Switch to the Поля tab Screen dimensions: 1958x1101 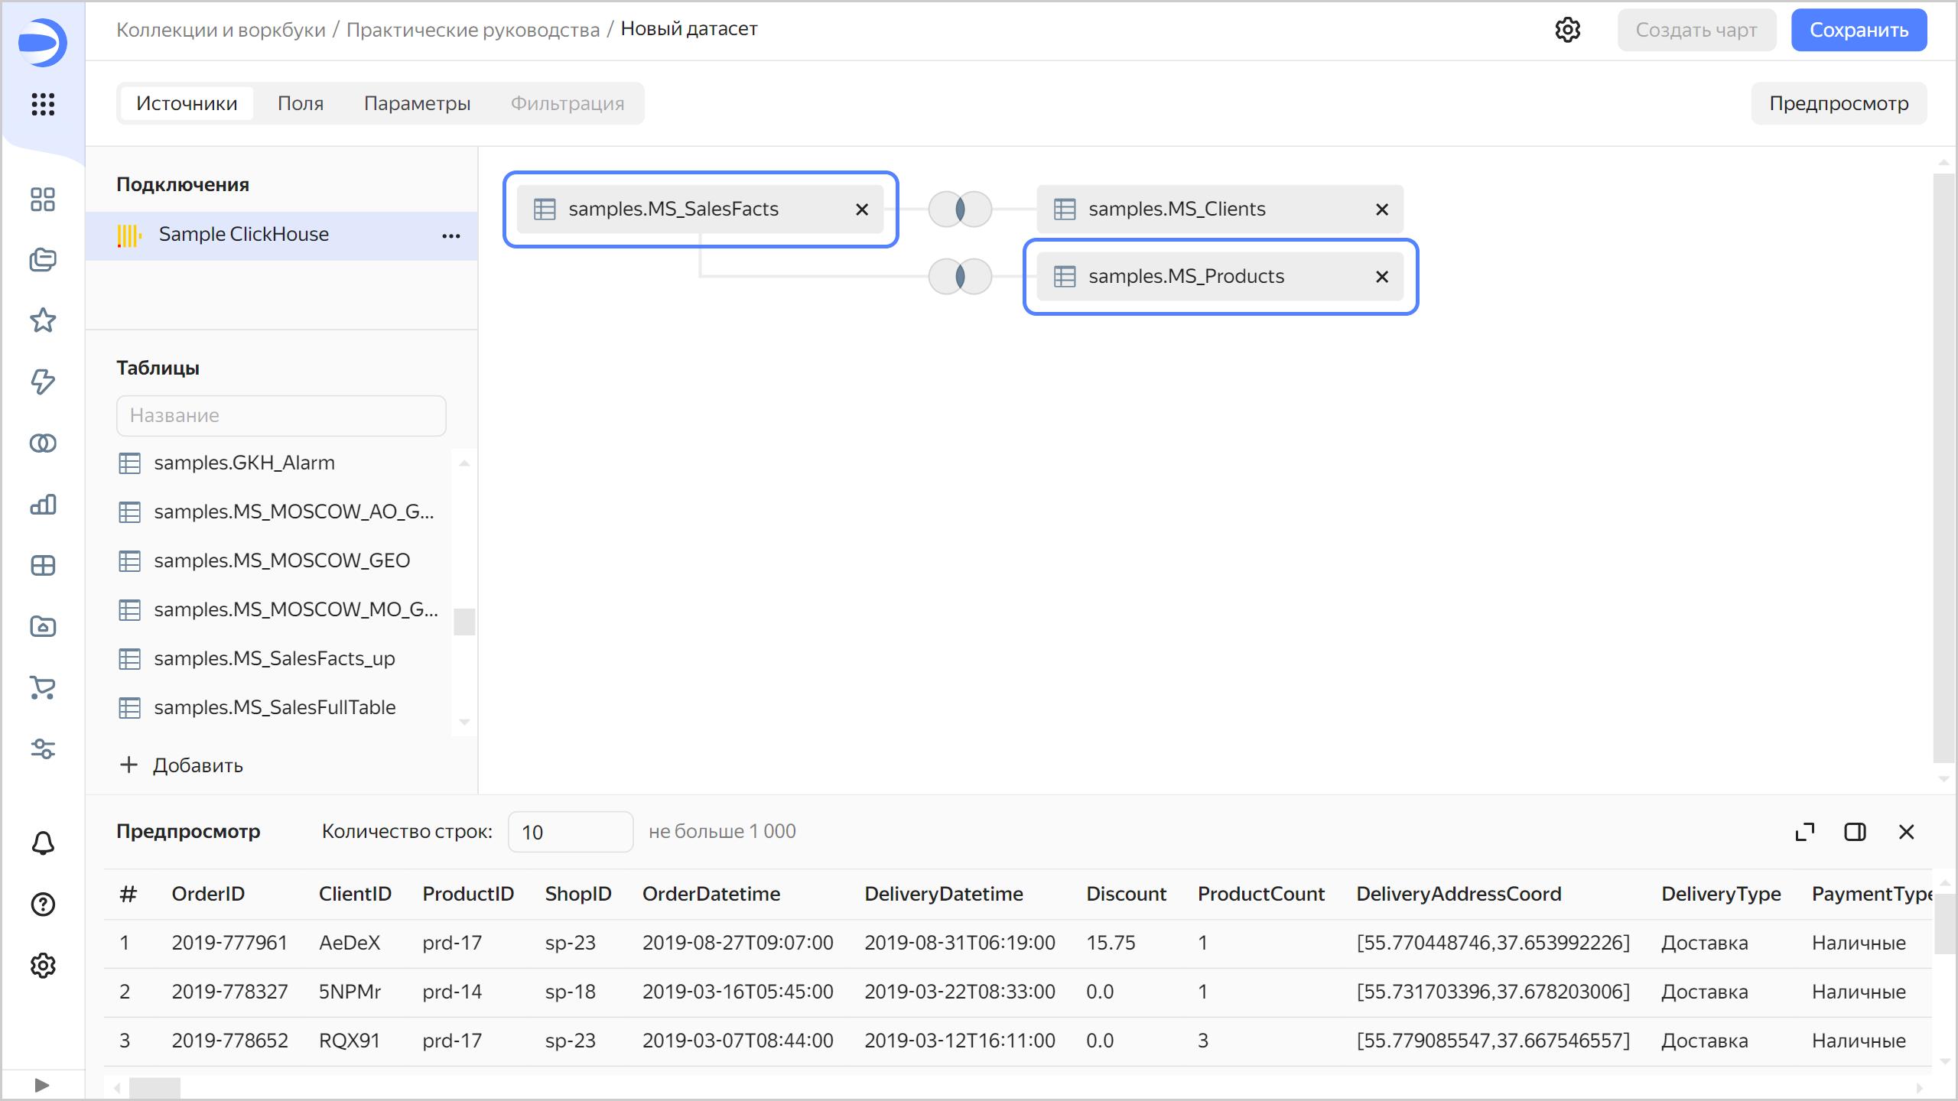(x=301, y=103)
